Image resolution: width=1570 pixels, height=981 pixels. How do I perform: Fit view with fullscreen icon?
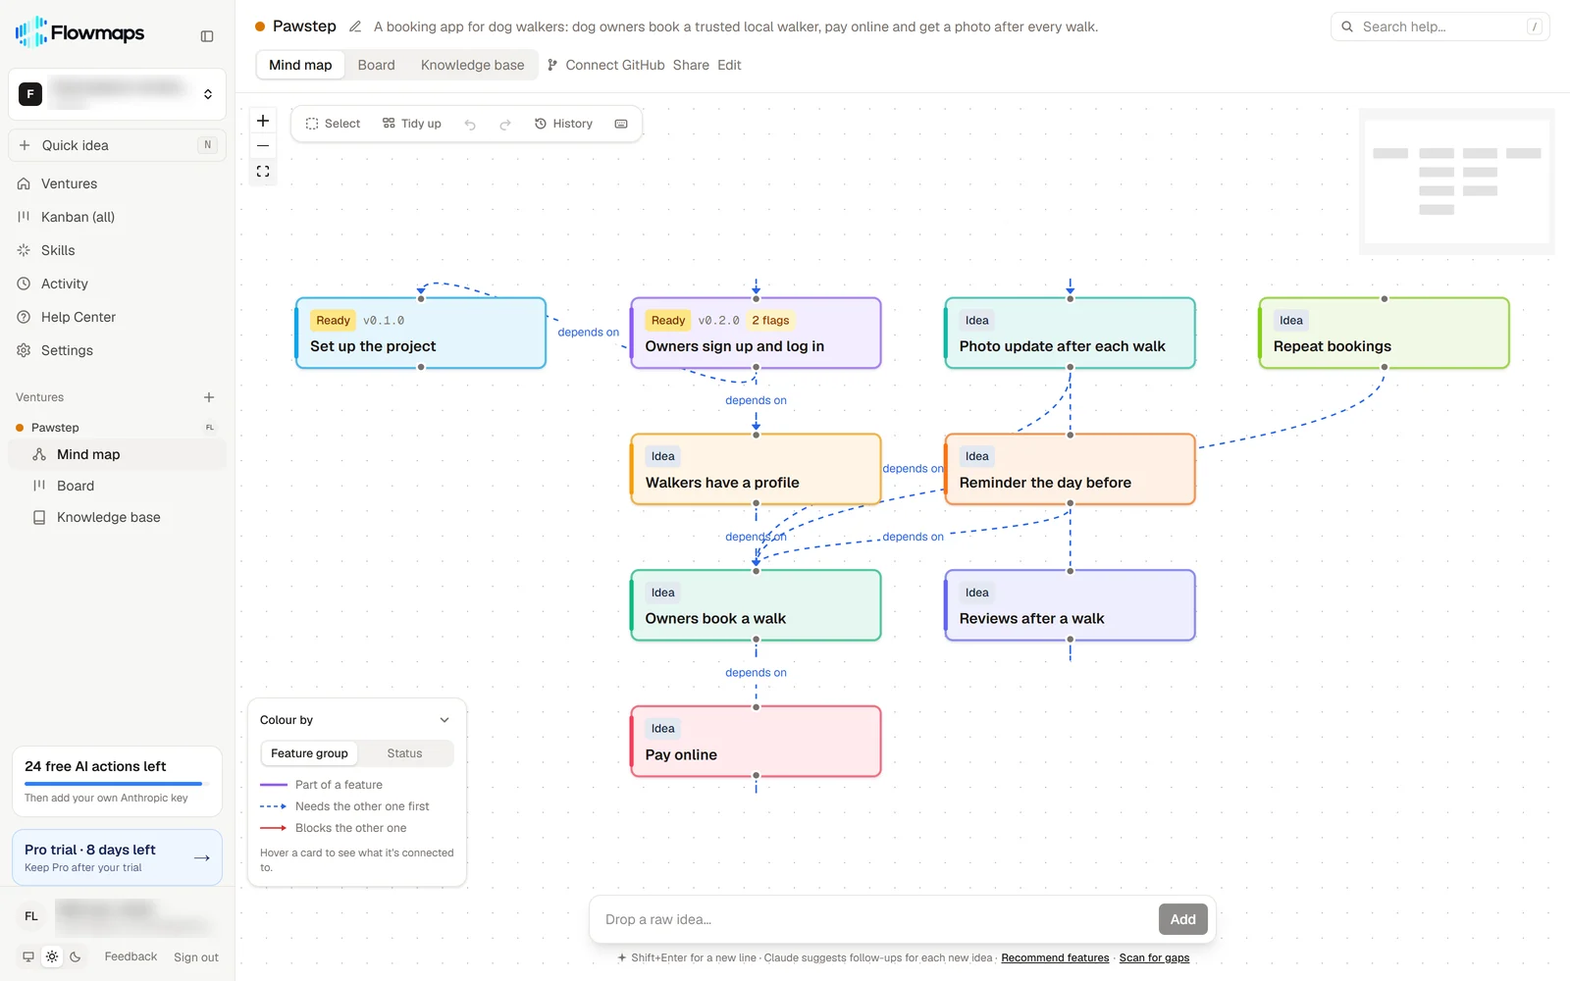[263, 172]
